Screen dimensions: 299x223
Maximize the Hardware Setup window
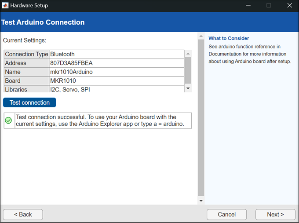269,6
